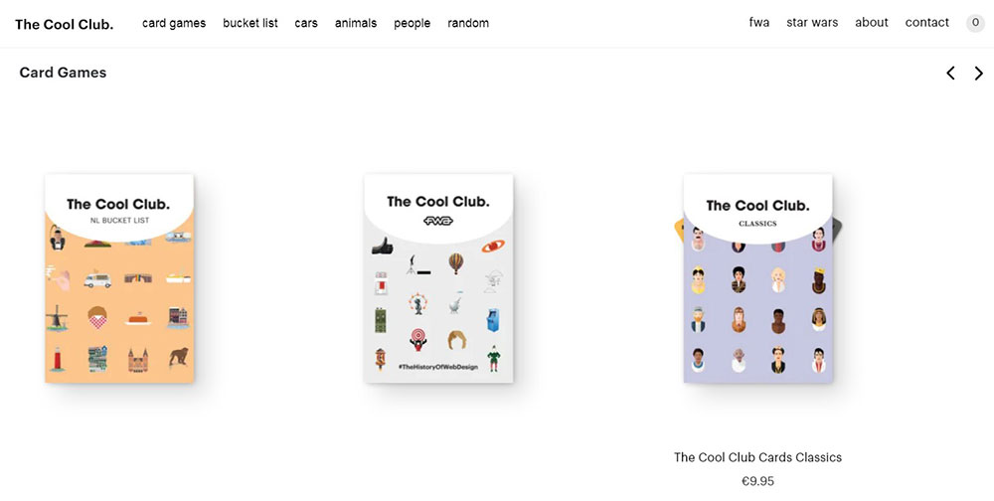Screen dimensions: 994x501
Task: Go to card games menu item
Action: pos(174,23)
